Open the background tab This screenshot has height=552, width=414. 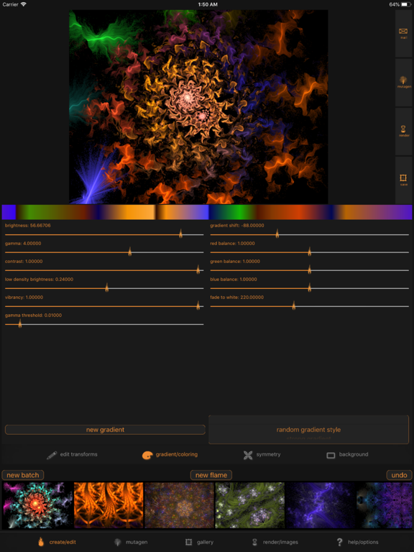pyautogui.click(x=347, y=454)
